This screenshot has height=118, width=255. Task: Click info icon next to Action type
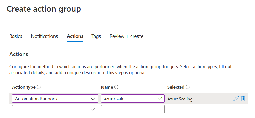click(39, 87)
